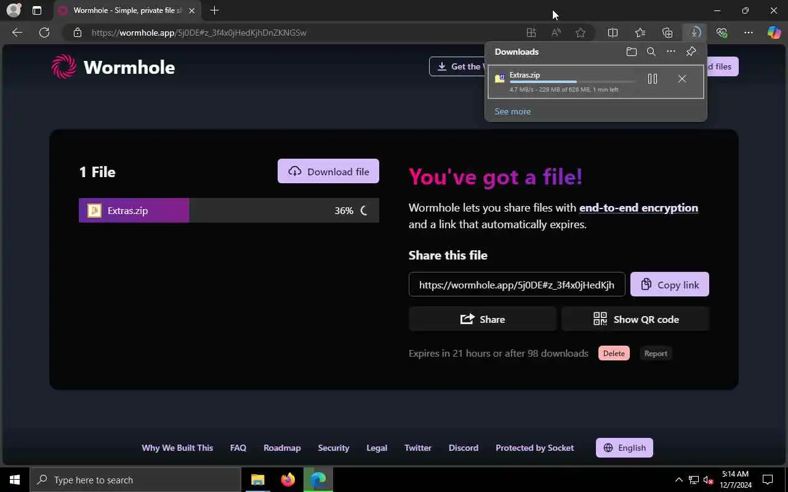Open the browser profile icon
This screenshot has width=788, height=492.
pos(13,10)
